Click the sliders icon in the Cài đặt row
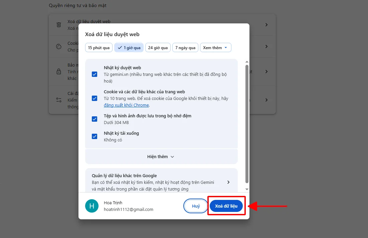Screen dimensions: 368x238 click(59, 100)
